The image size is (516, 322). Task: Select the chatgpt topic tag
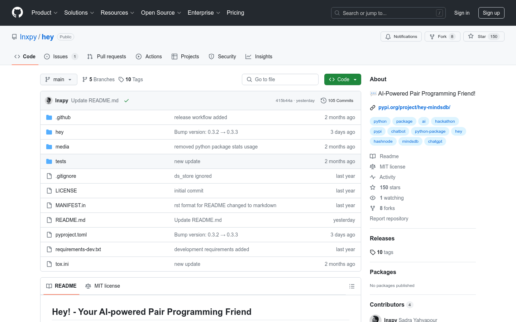click(435, 141)
